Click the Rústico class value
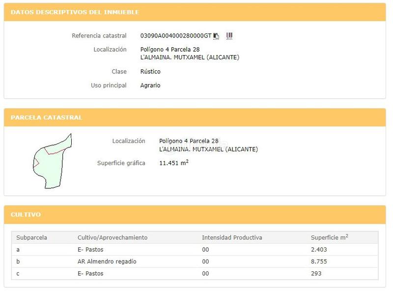Screen dimensions: 393x292 150,72
